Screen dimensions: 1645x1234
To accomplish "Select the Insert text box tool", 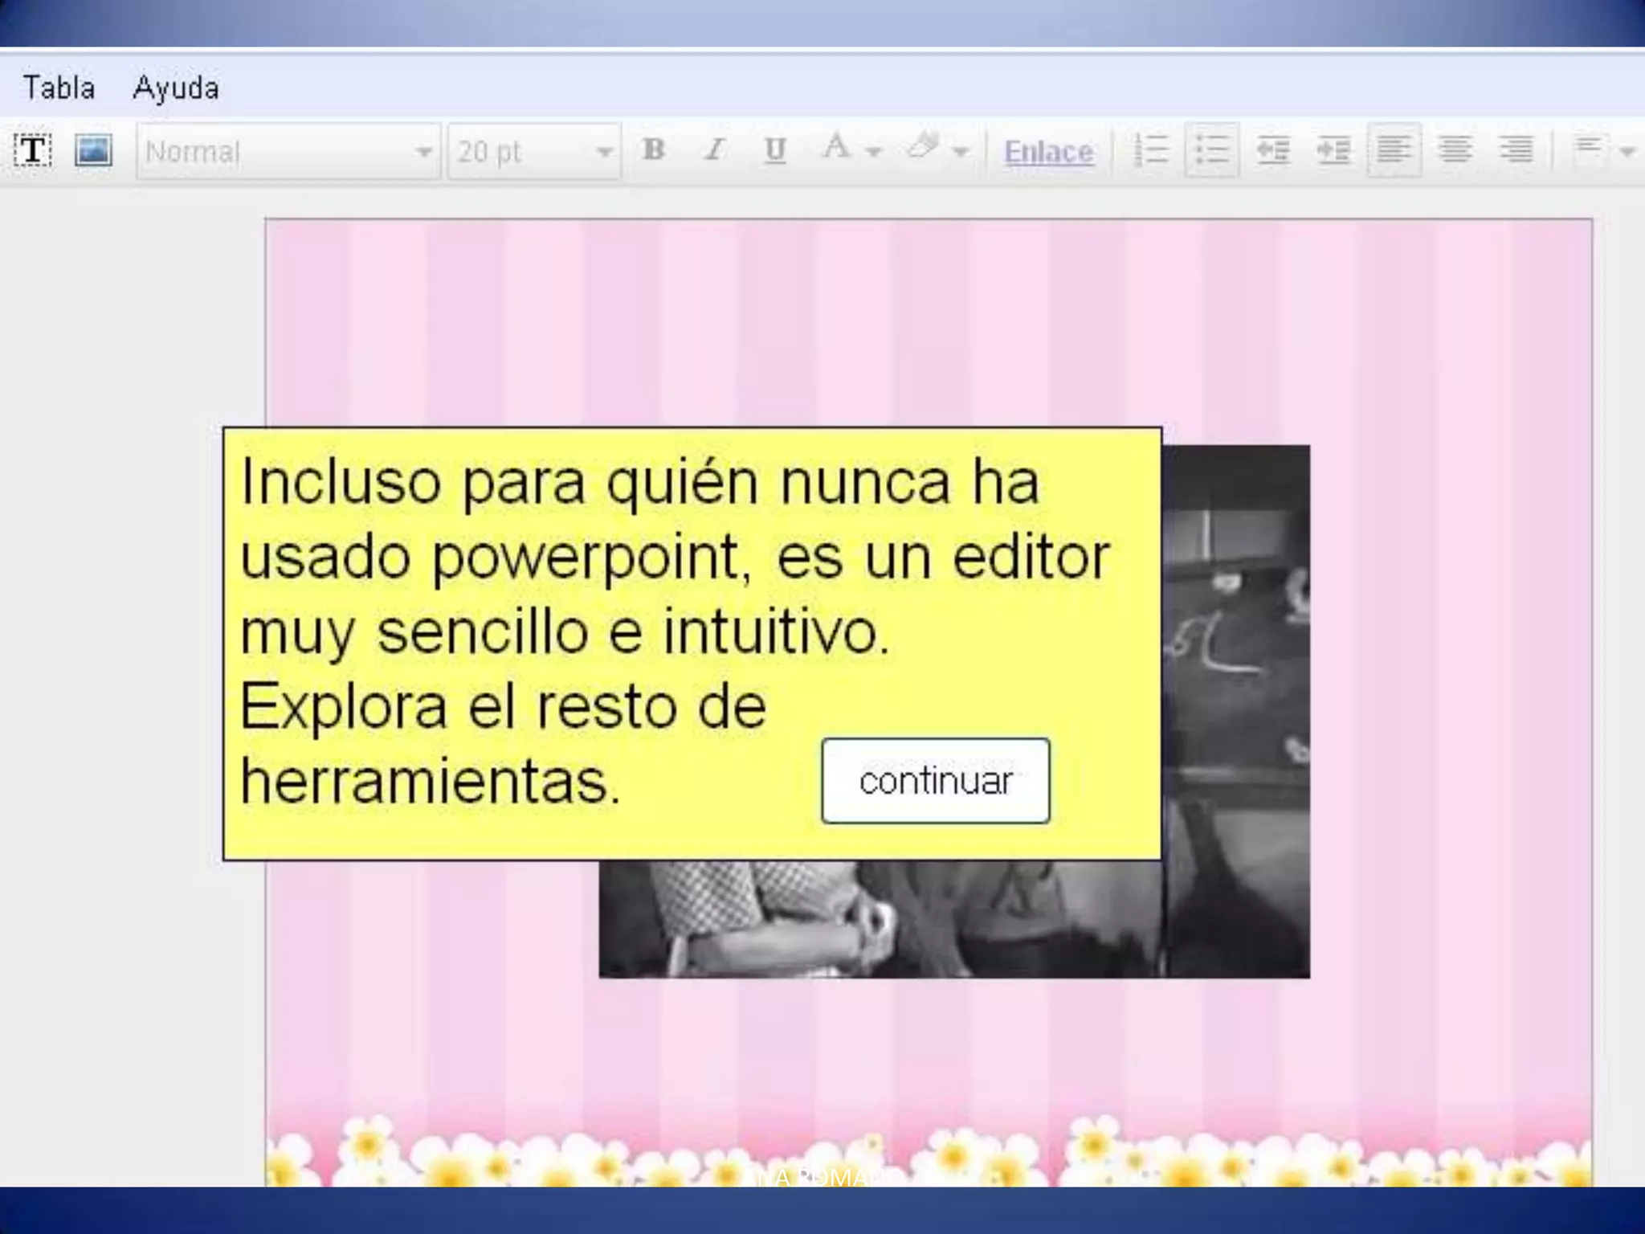I will (x=33, y=150).
